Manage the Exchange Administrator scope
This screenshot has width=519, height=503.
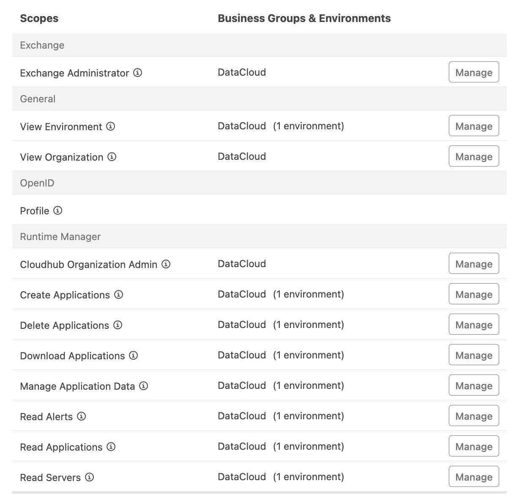(x=473, y=72)
